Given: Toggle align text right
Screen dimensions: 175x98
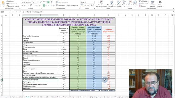Looking at the screenshot, I should (49, 5).
